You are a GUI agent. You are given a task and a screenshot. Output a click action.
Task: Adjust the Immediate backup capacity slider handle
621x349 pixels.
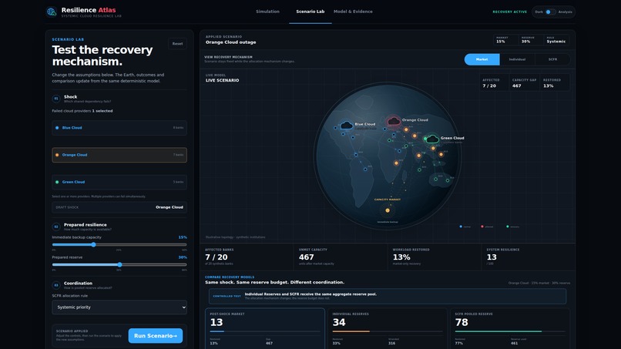click(x=93, y=244)
